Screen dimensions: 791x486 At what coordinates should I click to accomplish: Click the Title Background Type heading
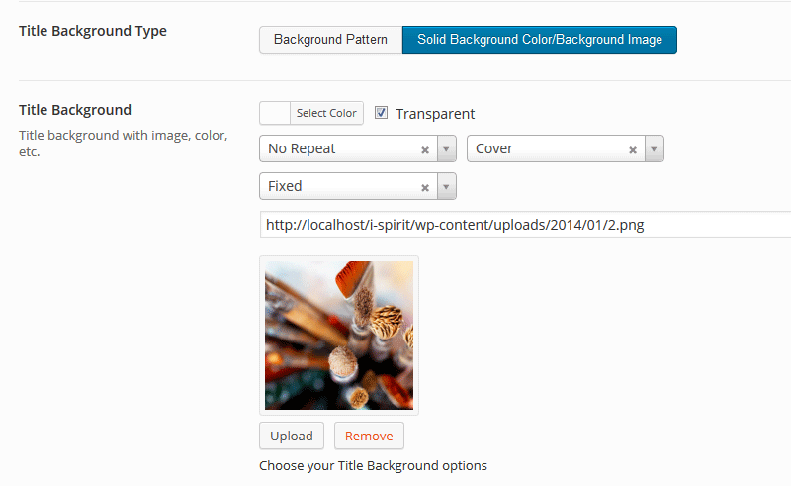click(93, 31)
